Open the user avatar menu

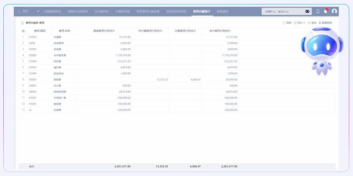click(x=334, y=12)
